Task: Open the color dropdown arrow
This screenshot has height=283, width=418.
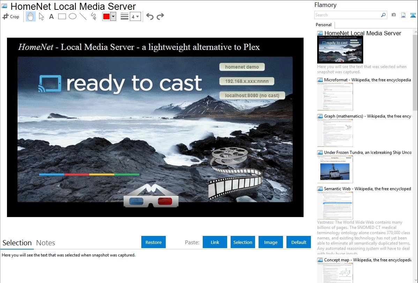Action: (113, 16)
